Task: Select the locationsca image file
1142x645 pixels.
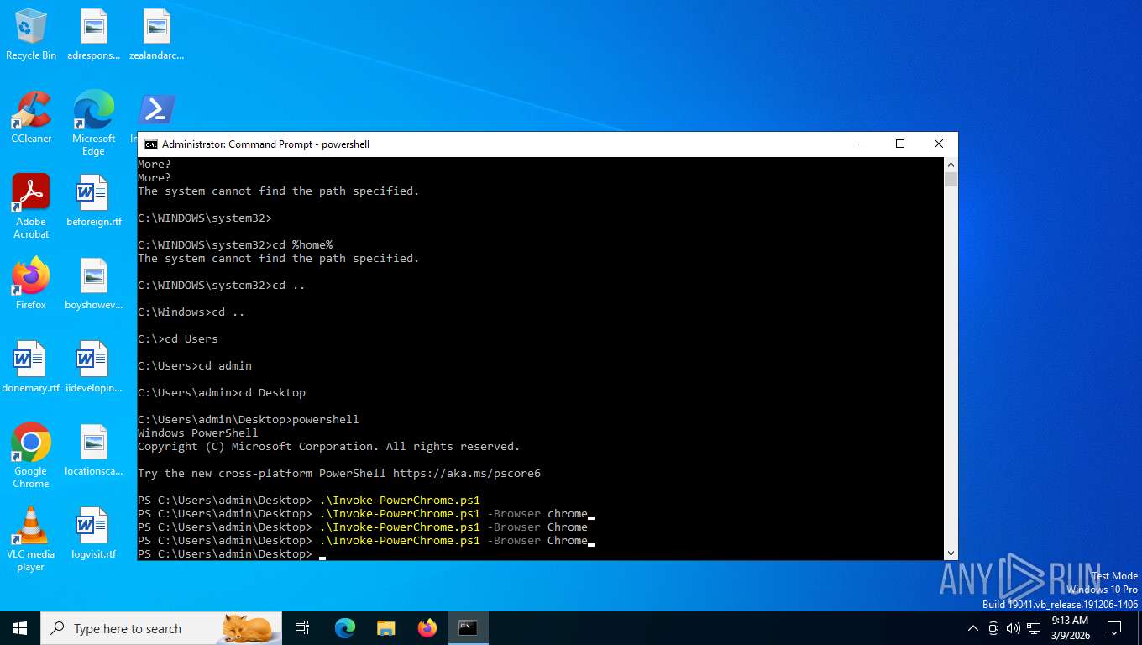Action: pos(94,450)
